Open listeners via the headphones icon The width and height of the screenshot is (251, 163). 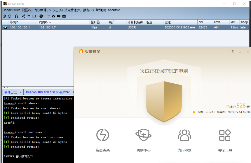16,16
